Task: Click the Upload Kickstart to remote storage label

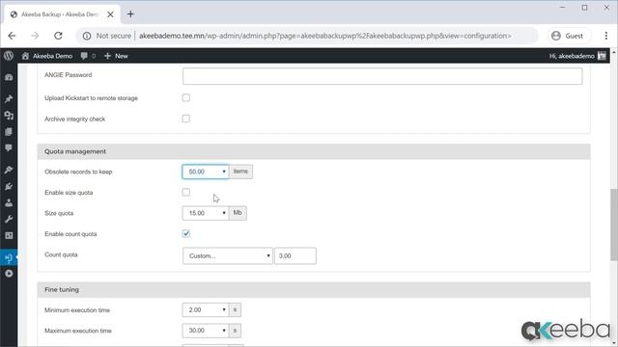Action: 91,98
